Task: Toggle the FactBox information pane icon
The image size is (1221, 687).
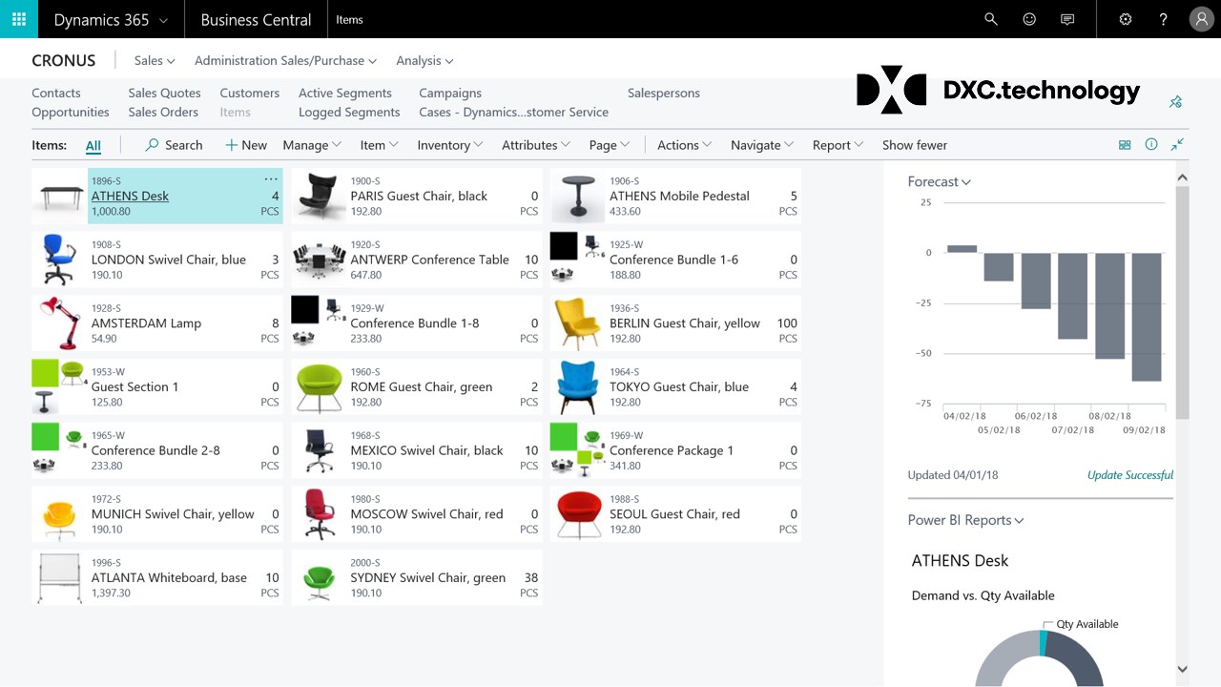Action: point(1151,145)
